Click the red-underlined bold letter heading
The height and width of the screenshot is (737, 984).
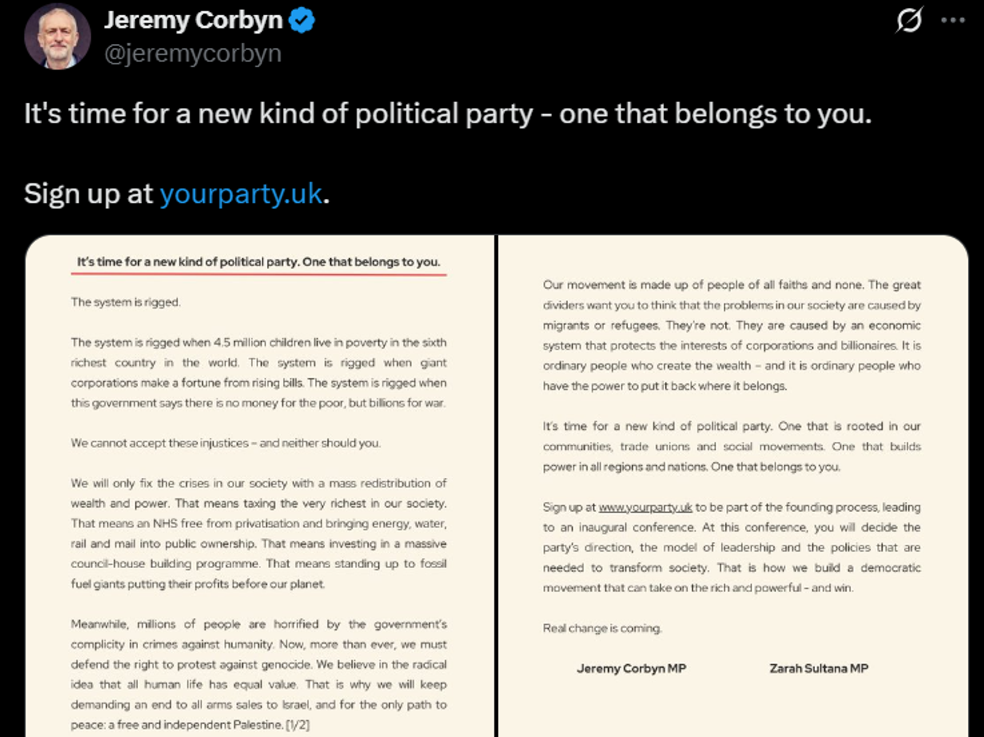[258, 262]
